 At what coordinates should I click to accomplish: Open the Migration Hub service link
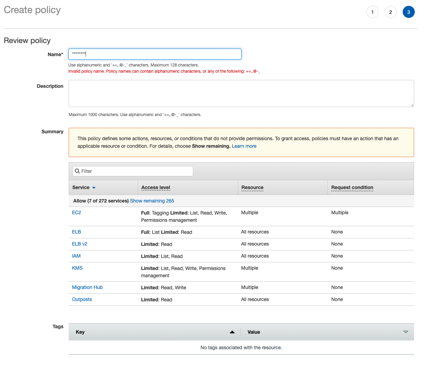(87, 287)
